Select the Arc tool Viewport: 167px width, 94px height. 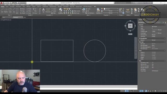pyautogui.click(x=14, y=10)
